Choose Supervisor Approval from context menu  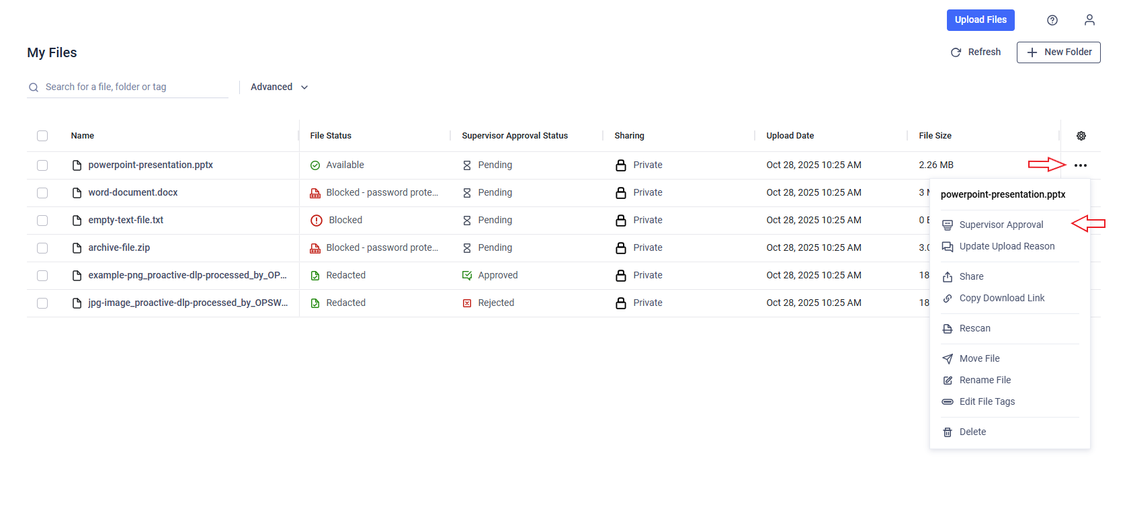pyautogui.click(x=1001, y=225)
